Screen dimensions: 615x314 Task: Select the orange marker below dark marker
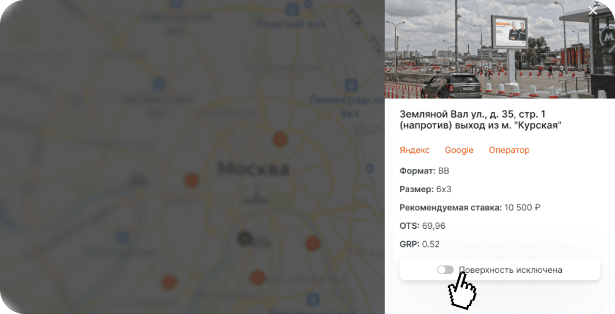tap(257, 277)
